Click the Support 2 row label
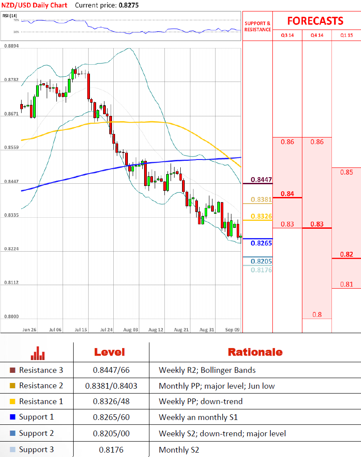361x457 pixels. 37,433
